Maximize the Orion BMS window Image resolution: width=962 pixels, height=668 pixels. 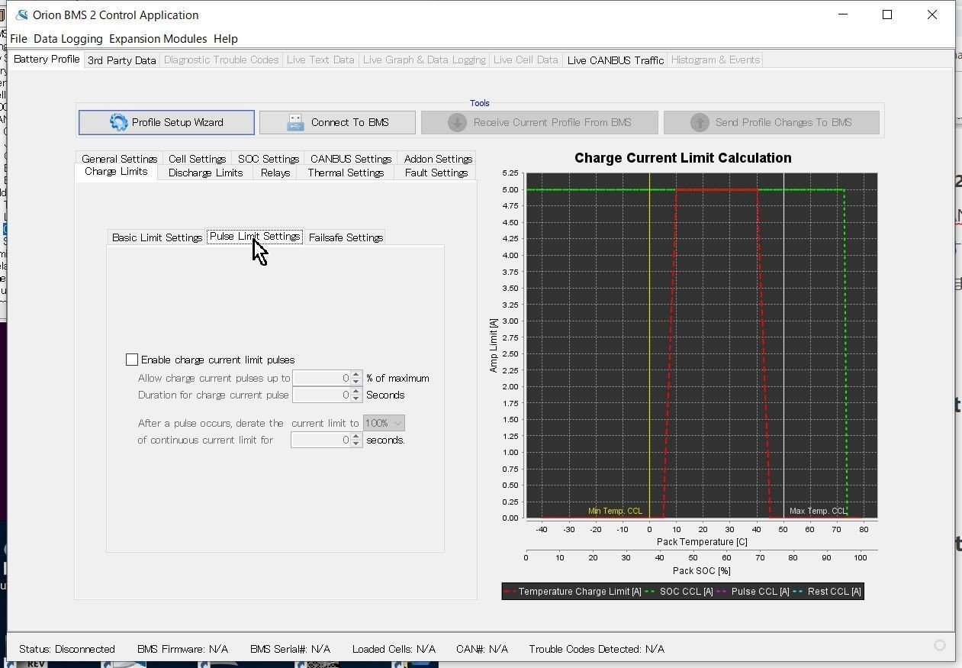887,15
